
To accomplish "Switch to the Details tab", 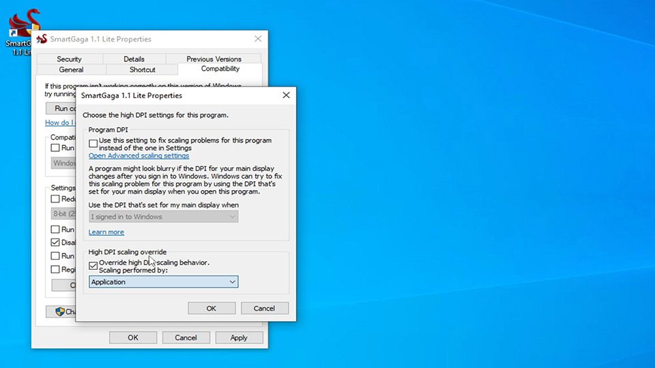I will coord(134,59).
